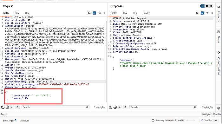222x124 pixels.
Task: Open Response search settings gear
Action: click(115, 107)
